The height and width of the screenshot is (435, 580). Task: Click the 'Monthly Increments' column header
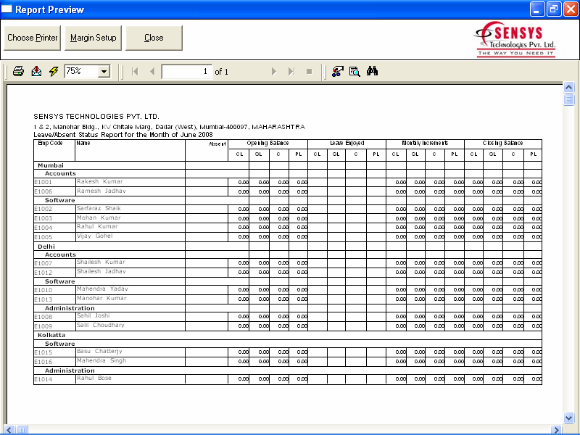pos(425,143)
